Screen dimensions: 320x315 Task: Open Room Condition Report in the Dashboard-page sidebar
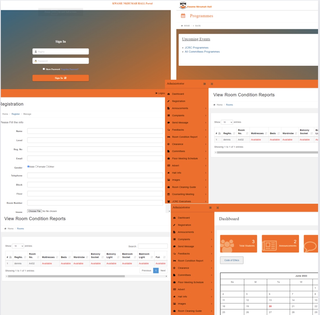(191, 261)
